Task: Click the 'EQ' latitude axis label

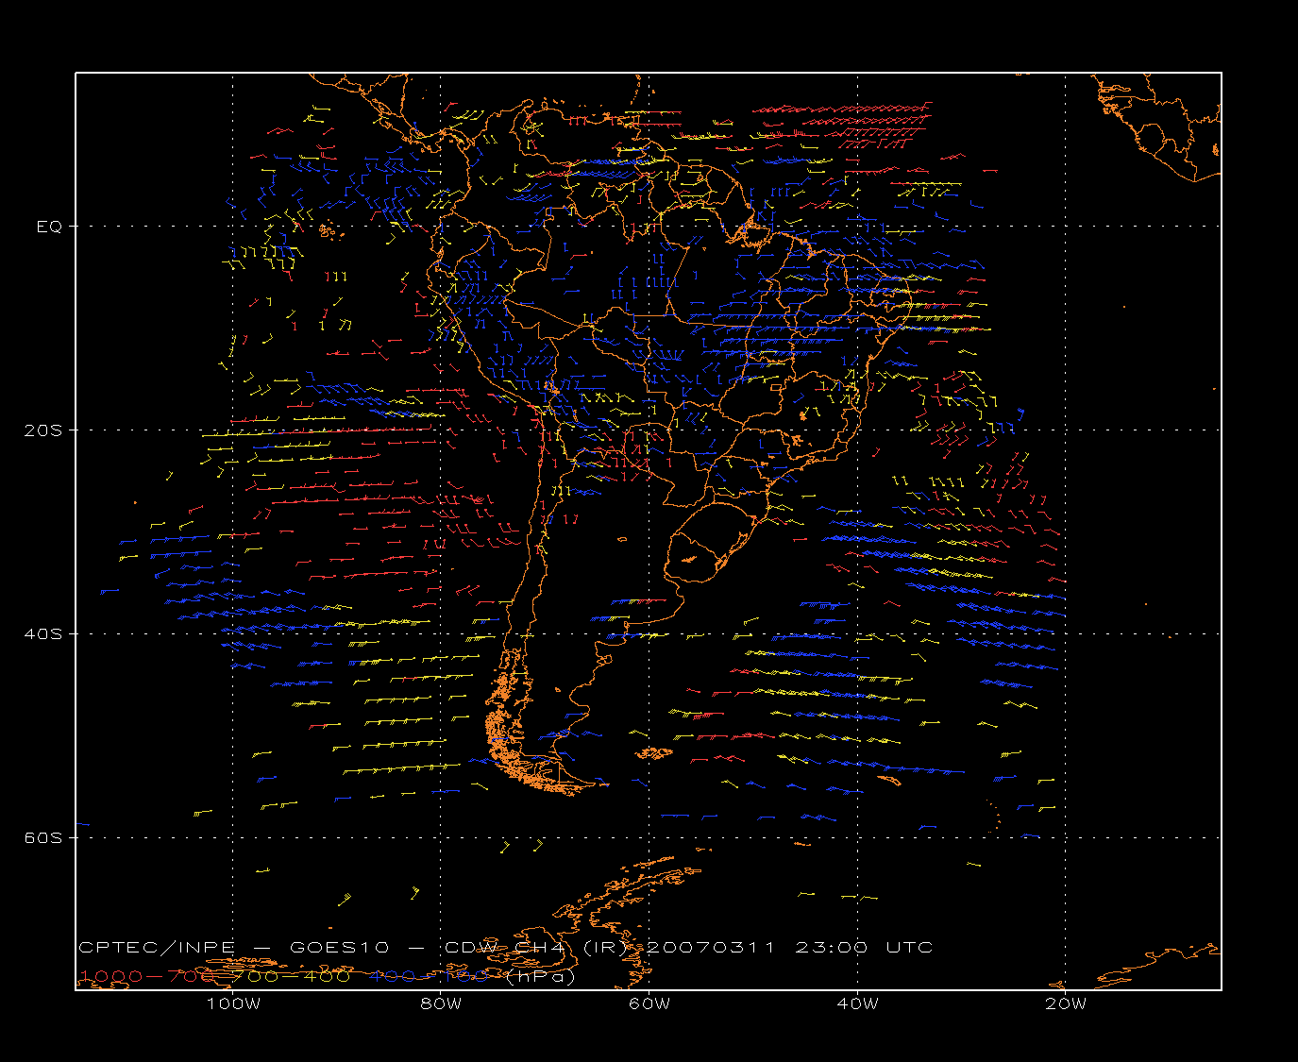Action: point(49,227)
